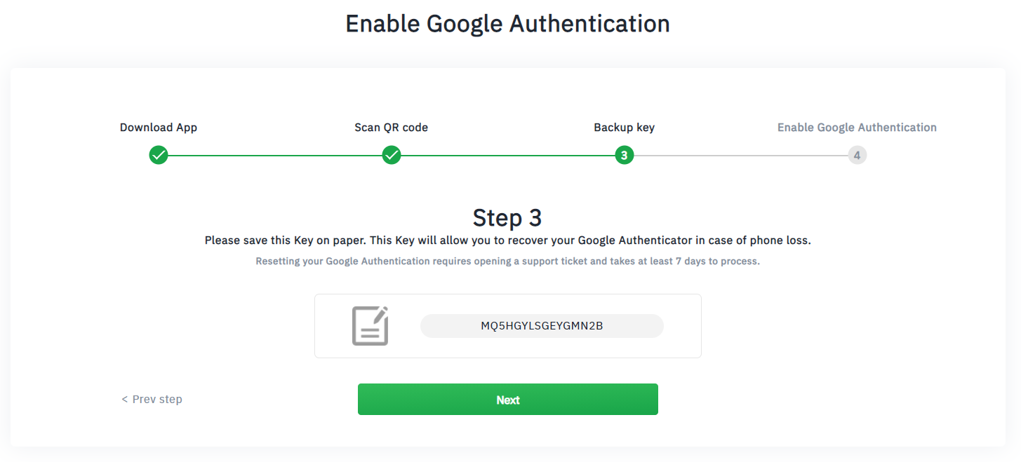Click gray progress line between steps 3 and 4

click(x=741, y=155)
